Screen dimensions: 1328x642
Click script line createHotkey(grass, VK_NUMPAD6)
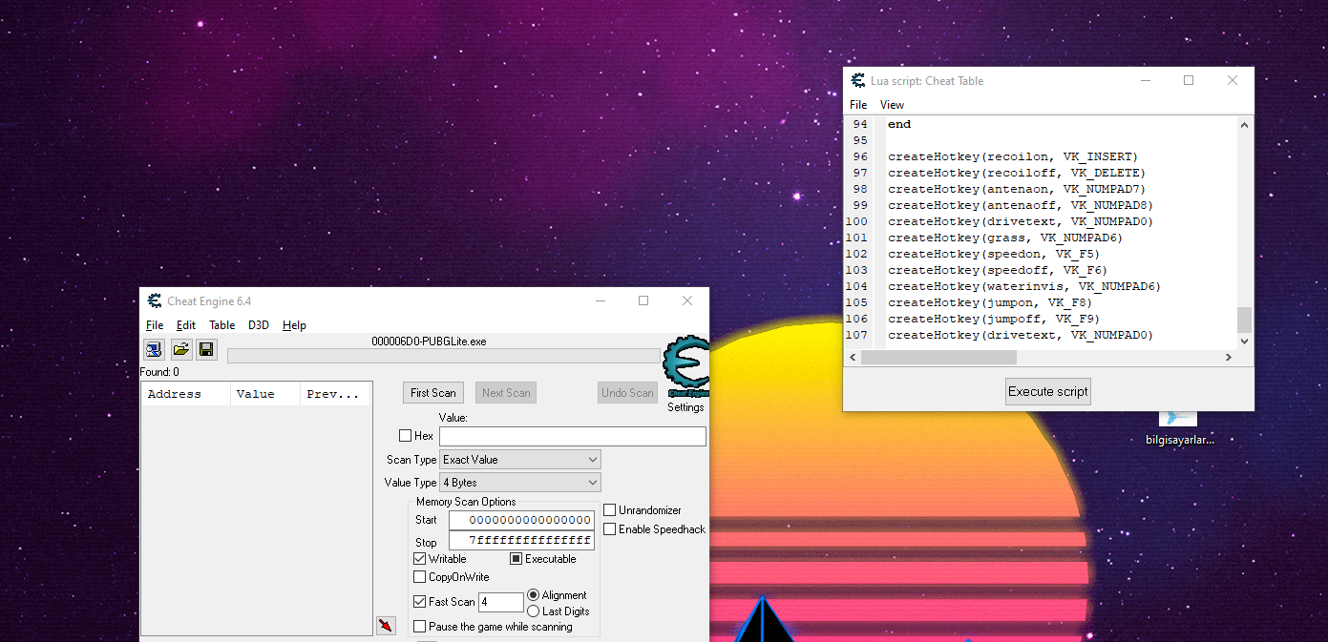coord(1005,238)
